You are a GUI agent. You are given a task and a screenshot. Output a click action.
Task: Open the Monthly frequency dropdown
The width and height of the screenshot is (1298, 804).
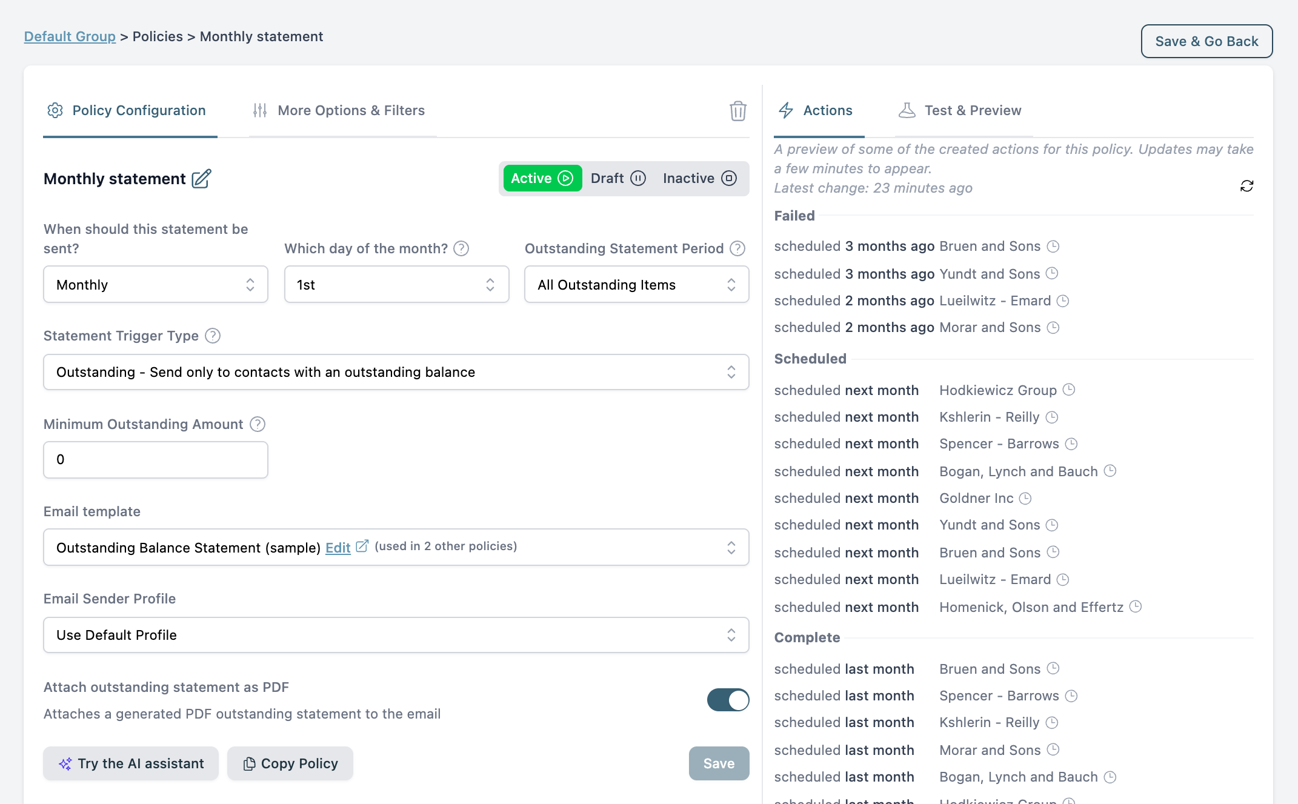tap(156, 284)
